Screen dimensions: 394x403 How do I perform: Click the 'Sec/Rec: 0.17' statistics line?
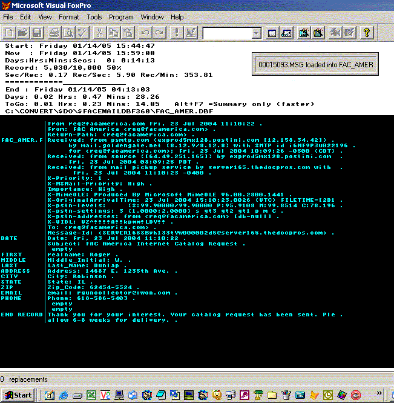(109, 75)
